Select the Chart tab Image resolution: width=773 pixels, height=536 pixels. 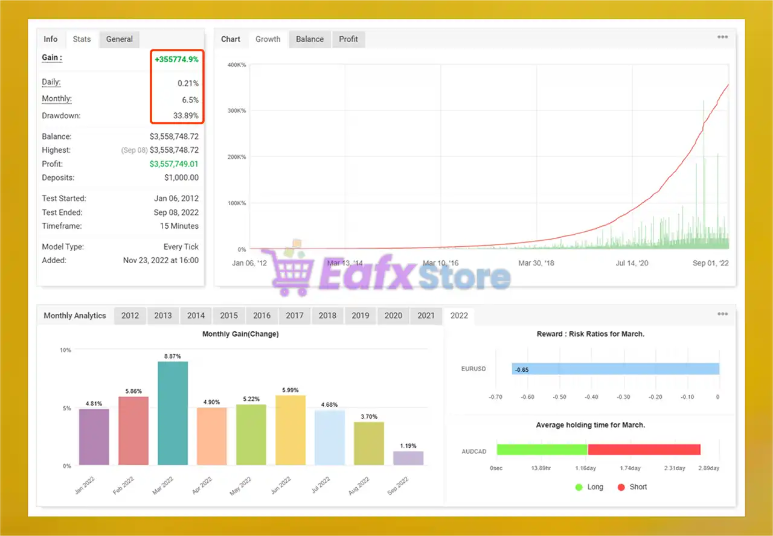click(x=231, y=39)
